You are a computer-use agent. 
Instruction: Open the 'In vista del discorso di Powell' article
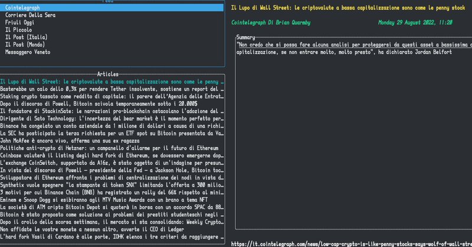[x=112, y=170]
